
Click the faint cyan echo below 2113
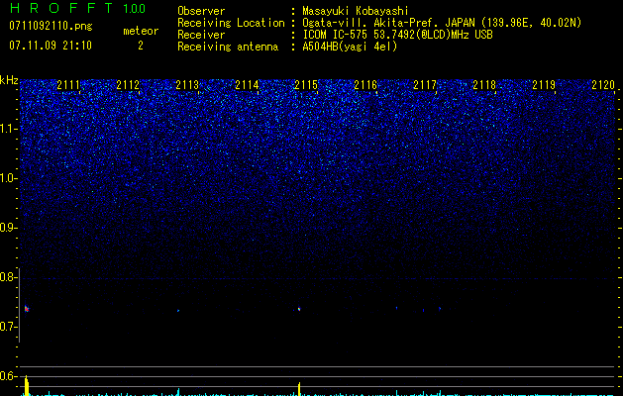click(178, 311)
